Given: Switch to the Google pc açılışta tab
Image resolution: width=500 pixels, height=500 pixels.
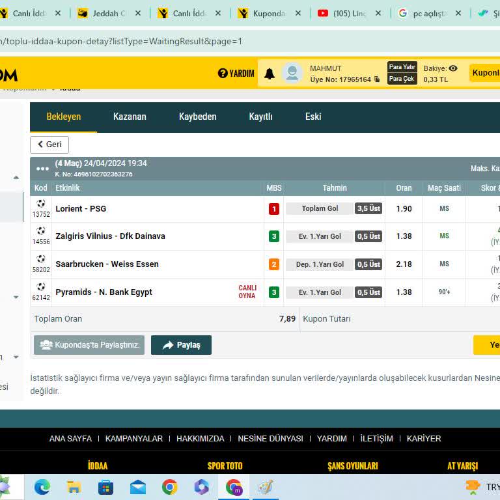Looking at the screenshot, I should point(423,14).
